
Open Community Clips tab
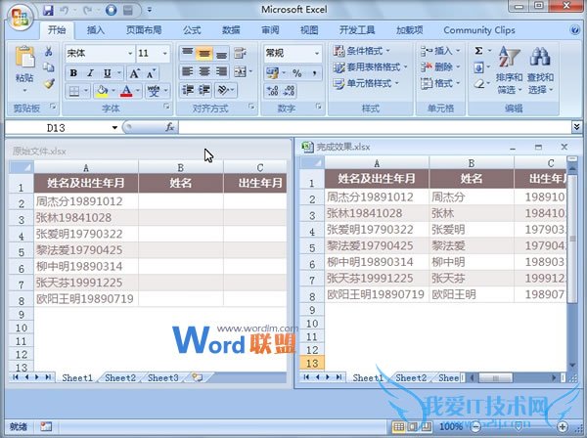(479, 30)
